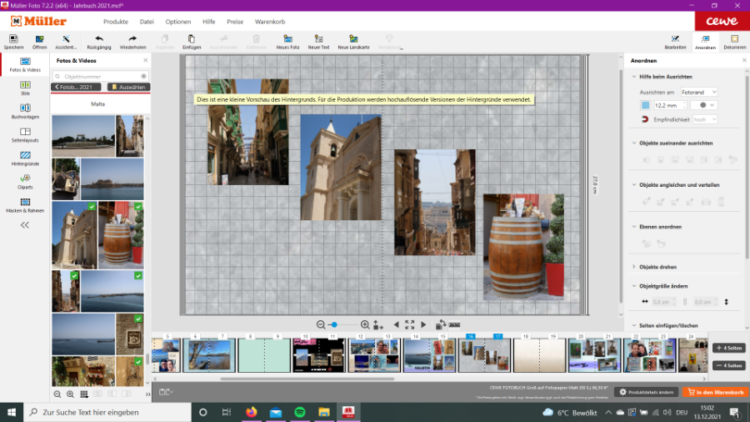Click the zoom-in magnifier below the canvas
The height and width of the screenshot is (422, 750).
364,324
